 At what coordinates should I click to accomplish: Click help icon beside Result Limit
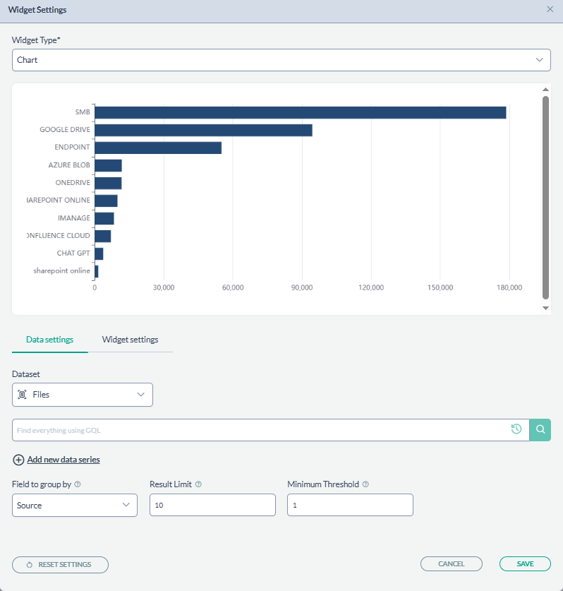(x=198, y=484)
